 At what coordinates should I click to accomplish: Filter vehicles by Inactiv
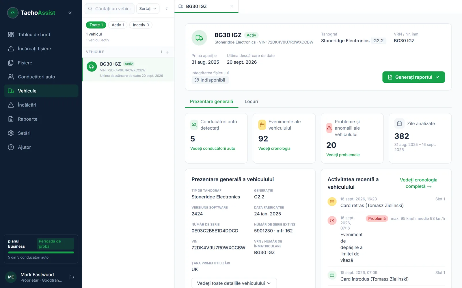pos(141,25)
